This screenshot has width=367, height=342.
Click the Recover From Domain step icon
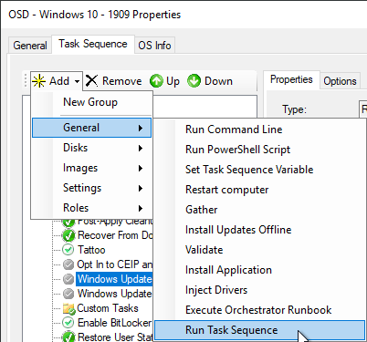(x=68, y=235)
